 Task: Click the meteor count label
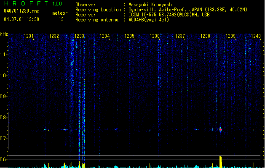coord(60,13)
